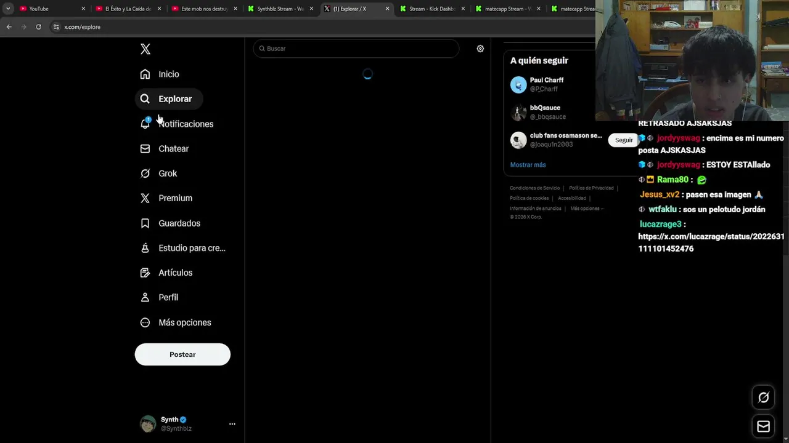Expand Más opciones menu
The height and width of the screenshot is (443, 789).
pyautogui.click(x=176, y=322)
